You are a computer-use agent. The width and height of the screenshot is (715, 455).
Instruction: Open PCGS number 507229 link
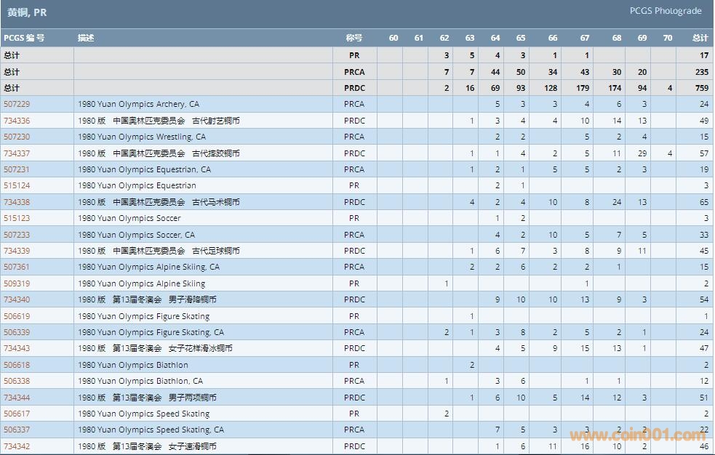(17, 105)
